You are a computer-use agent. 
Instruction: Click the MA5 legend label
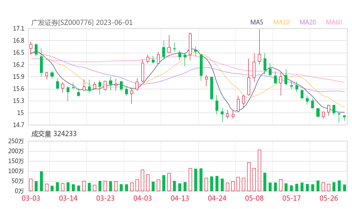click(x=256, y=22)
